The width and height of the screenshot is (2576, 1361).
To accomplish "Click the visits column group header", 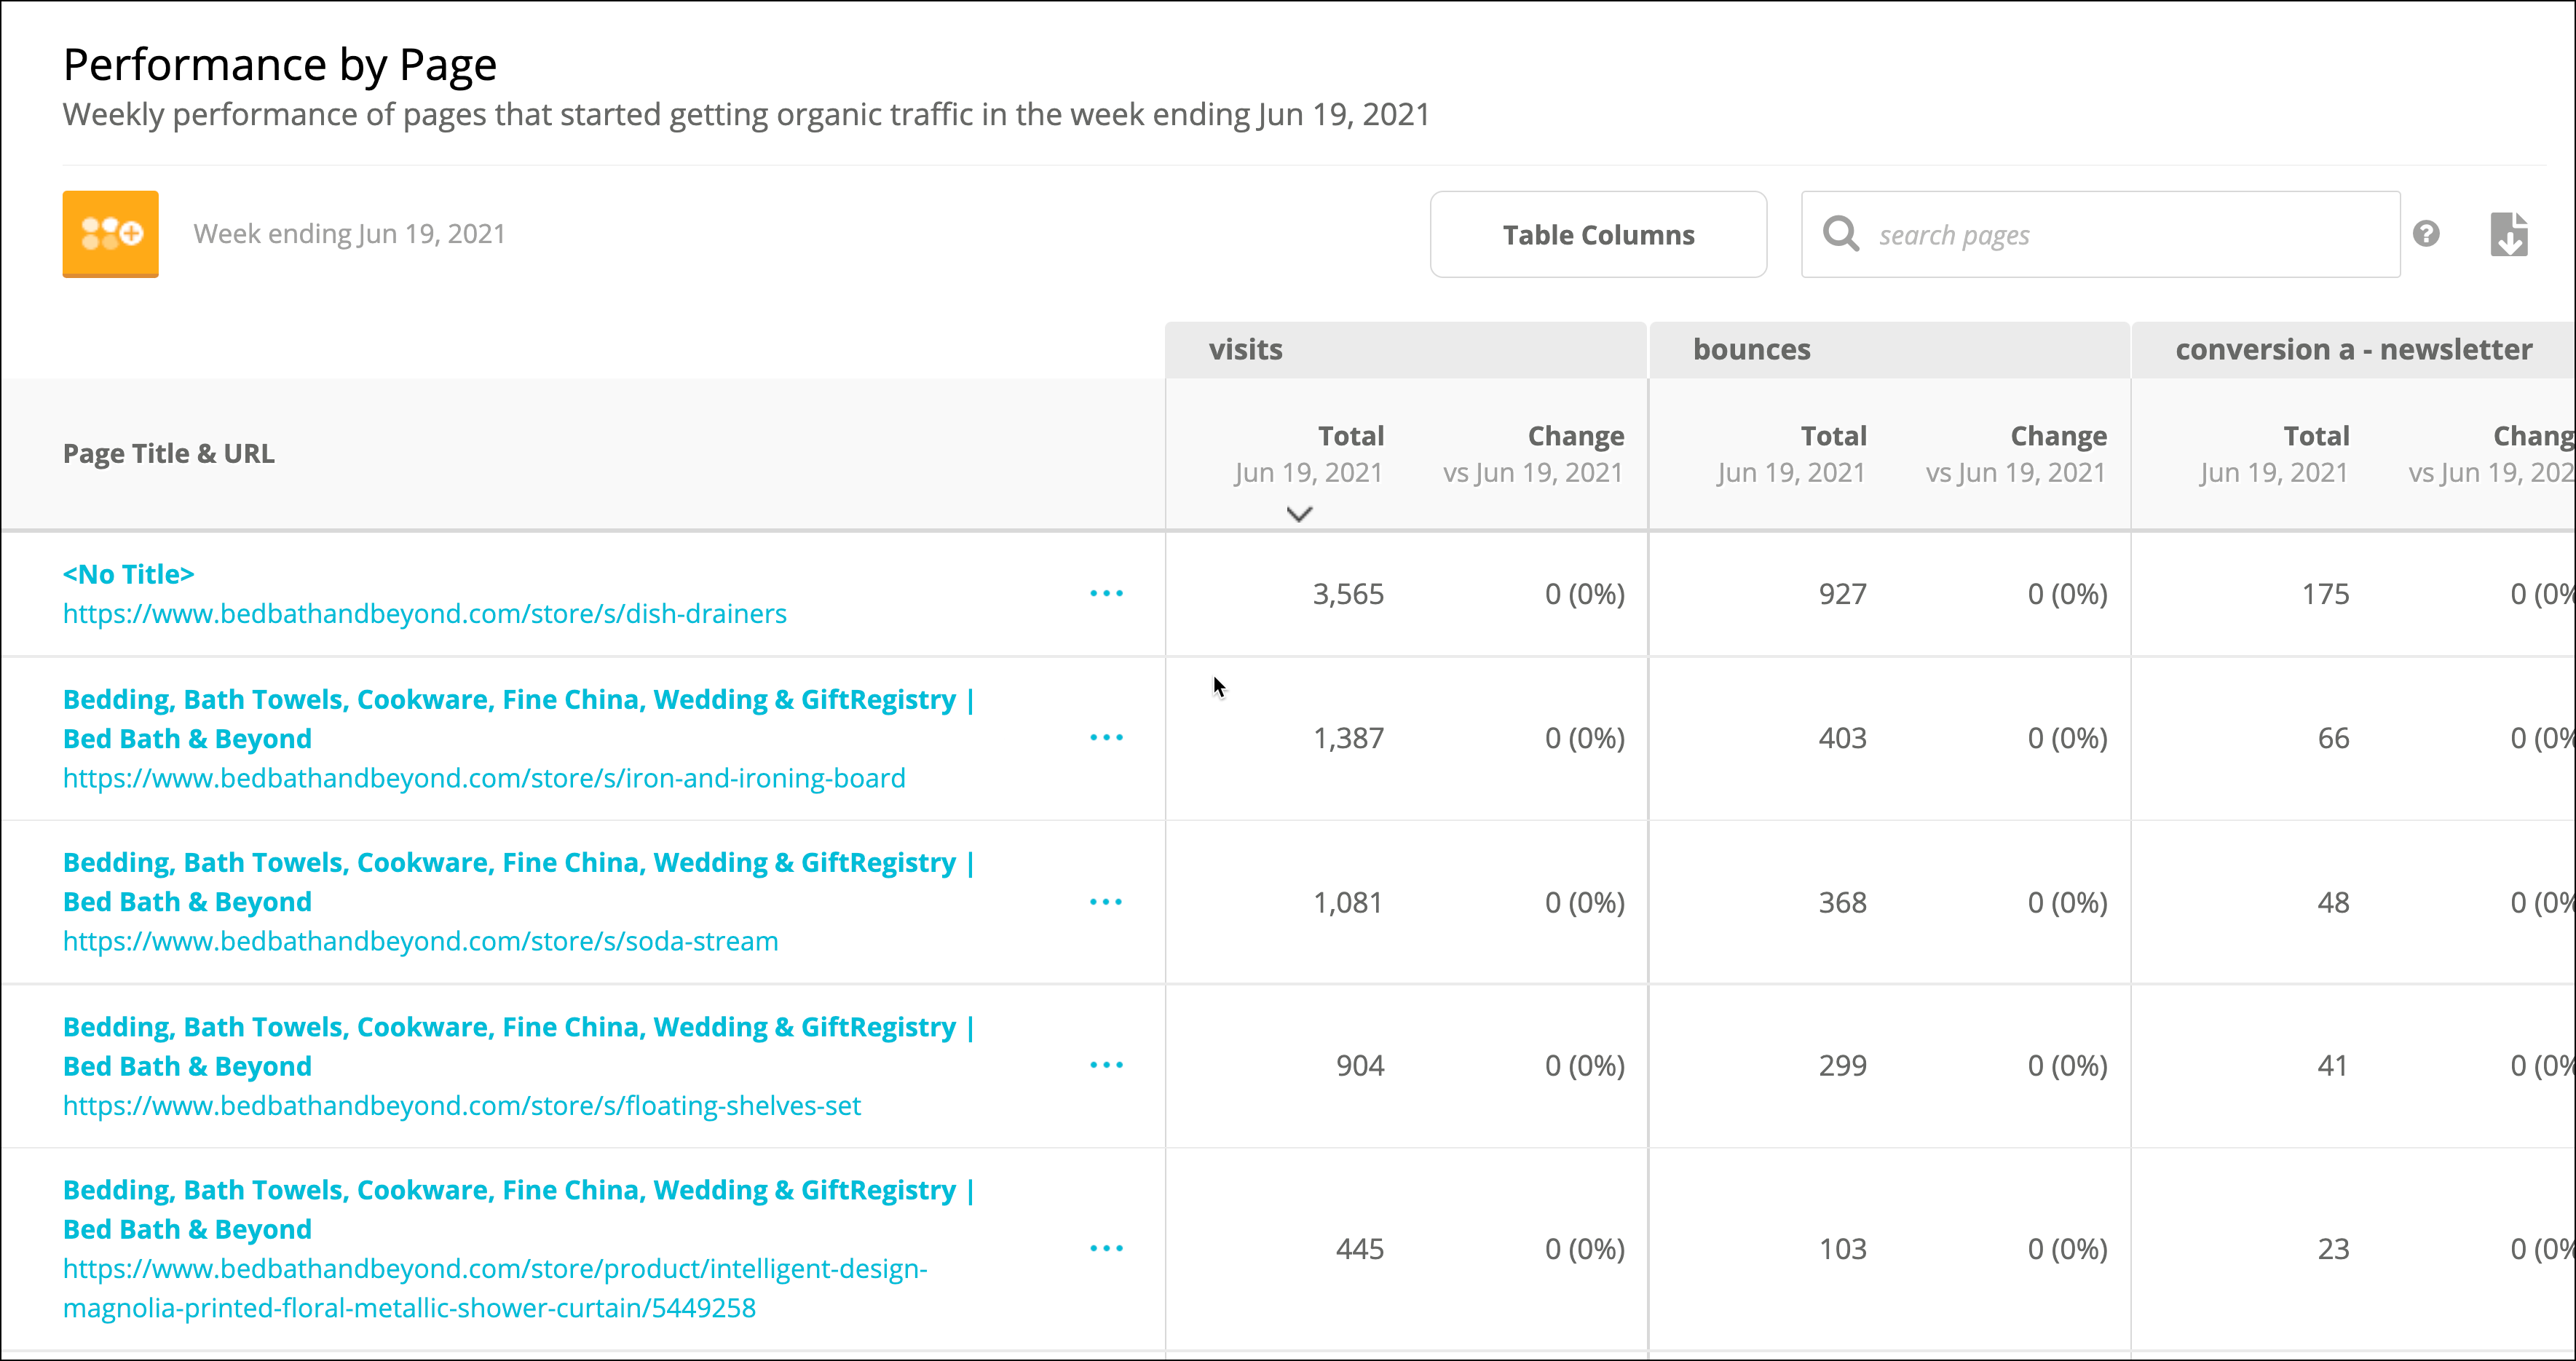I will pos(1405,350).
